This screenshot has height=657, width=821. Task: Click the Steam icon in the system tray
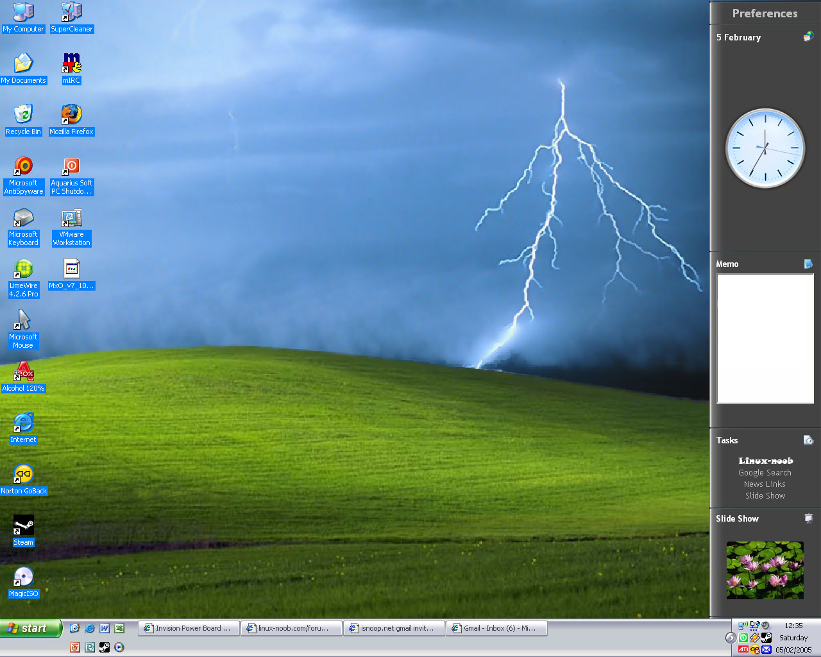point(766,638)
